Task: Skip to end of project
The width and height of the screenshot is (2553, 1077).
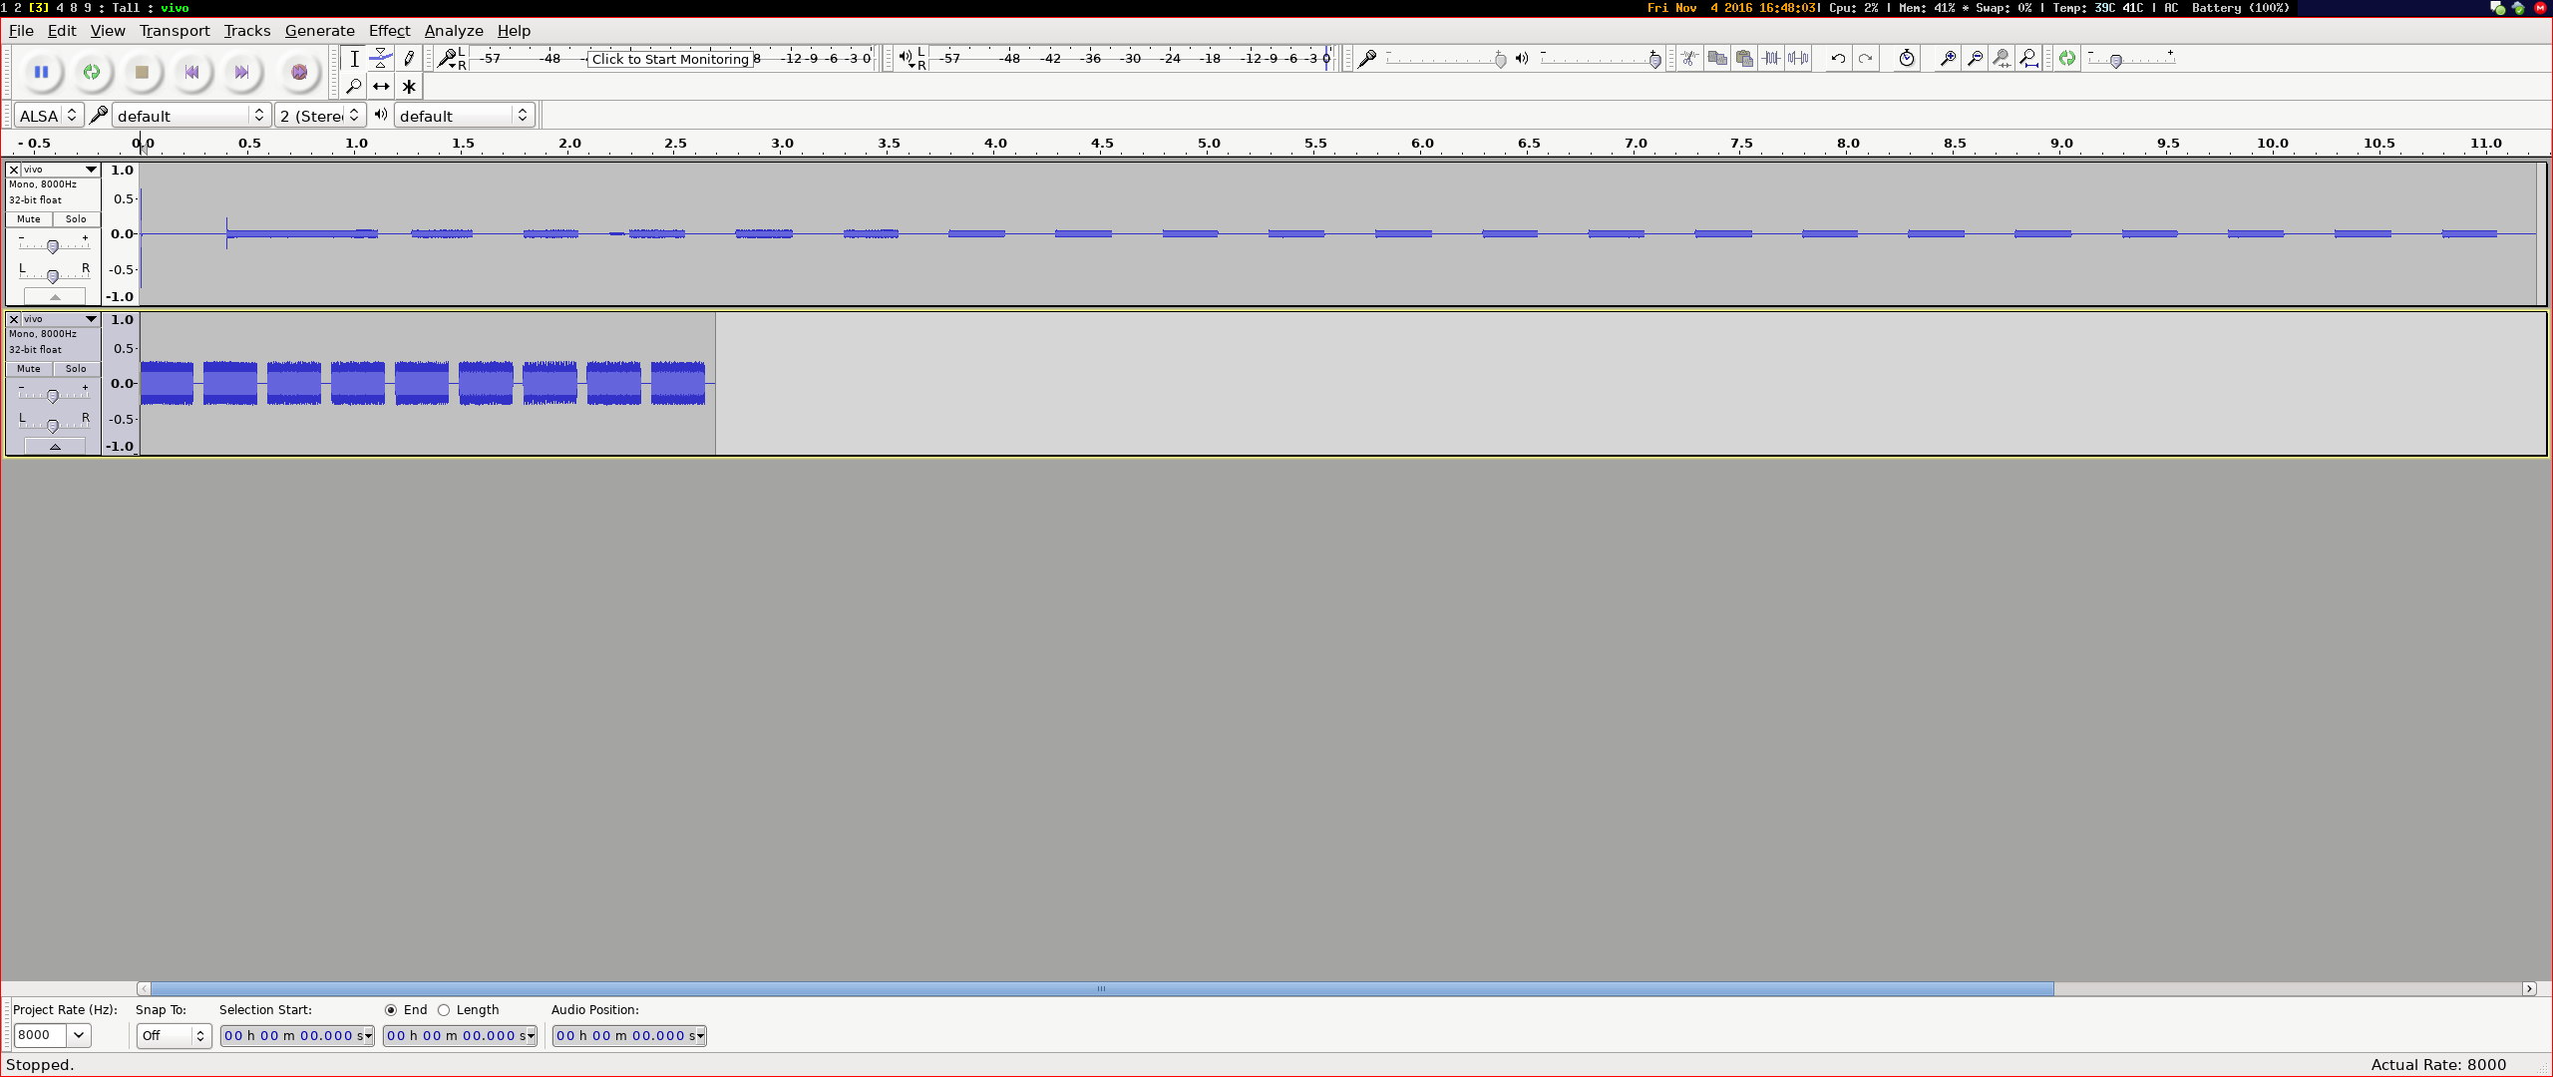Action: click(241, 72)
